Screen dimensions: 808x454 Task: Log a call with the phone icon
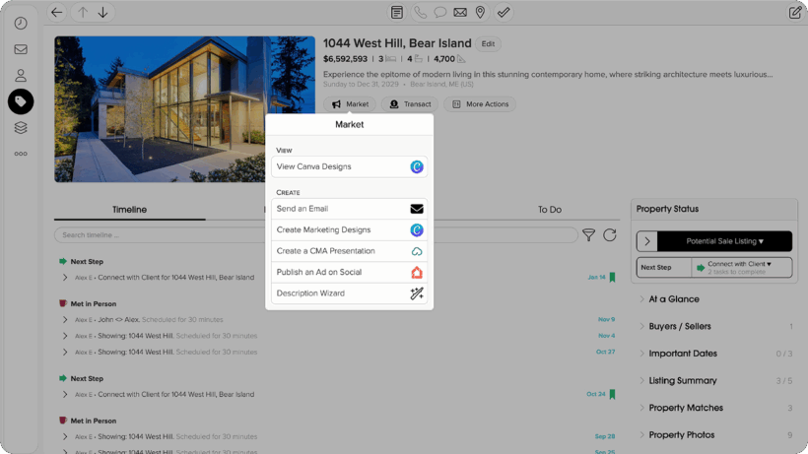tap(420, 13)
